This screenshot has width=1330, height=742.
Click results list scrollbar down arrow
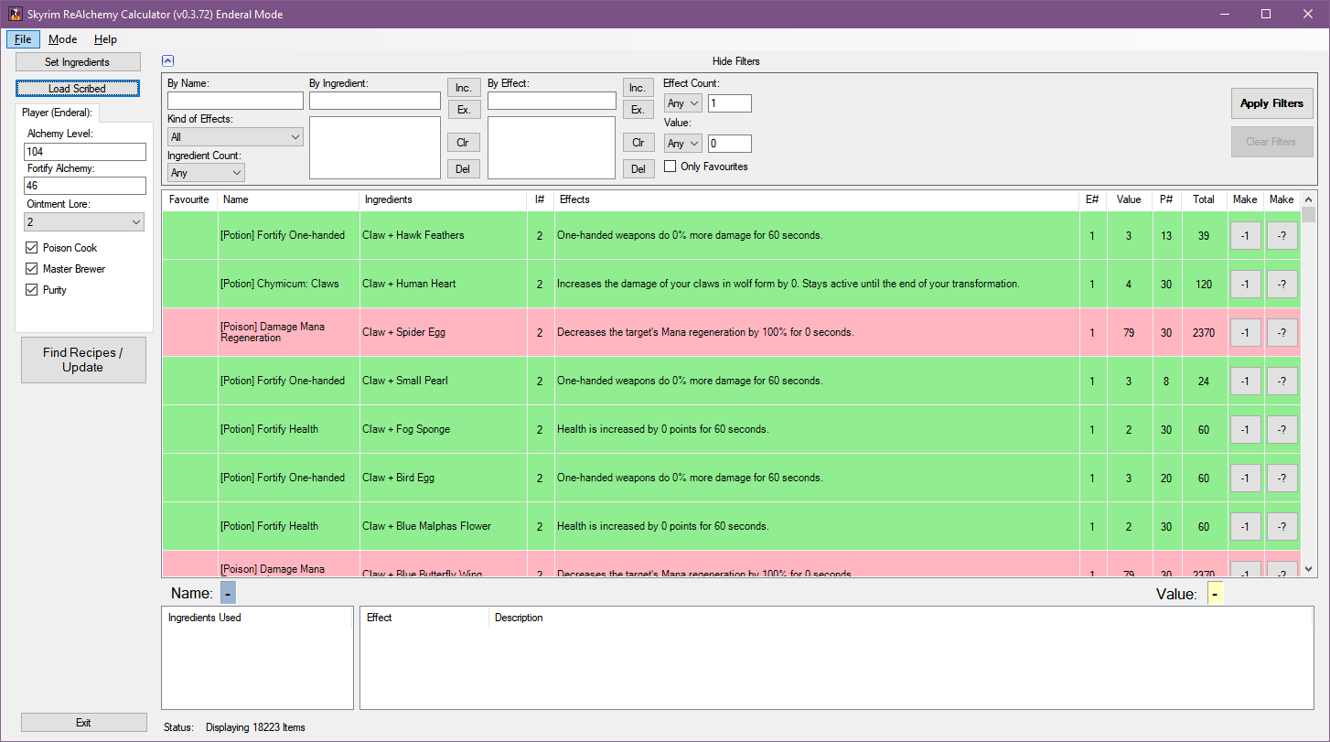click(x=1308, y=568)
